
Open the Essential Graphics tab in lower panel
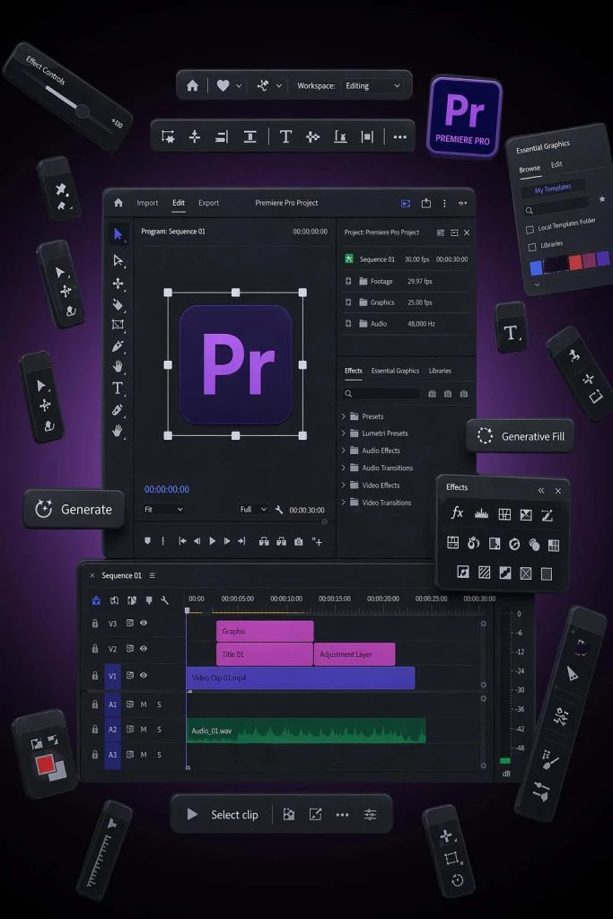click(x=395, y=371)
